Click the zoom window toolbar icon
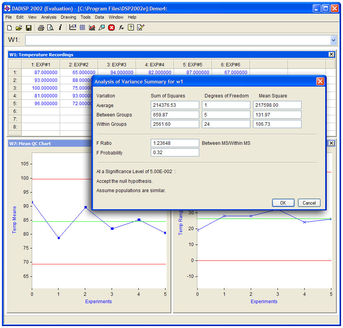This screenshot has width=343, height=328. pos(102,28)
